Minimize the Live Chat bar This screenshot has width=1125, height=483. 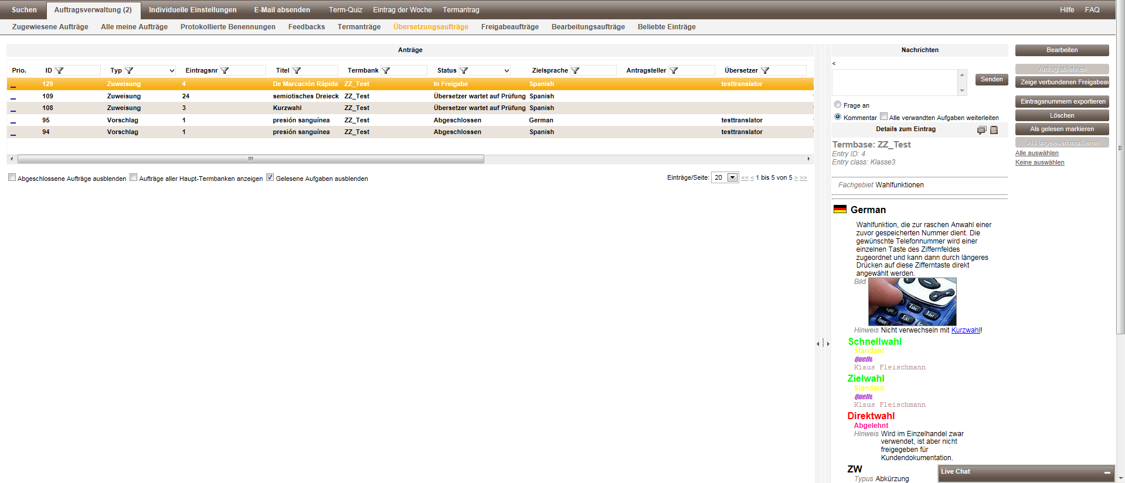point(1107,472)
